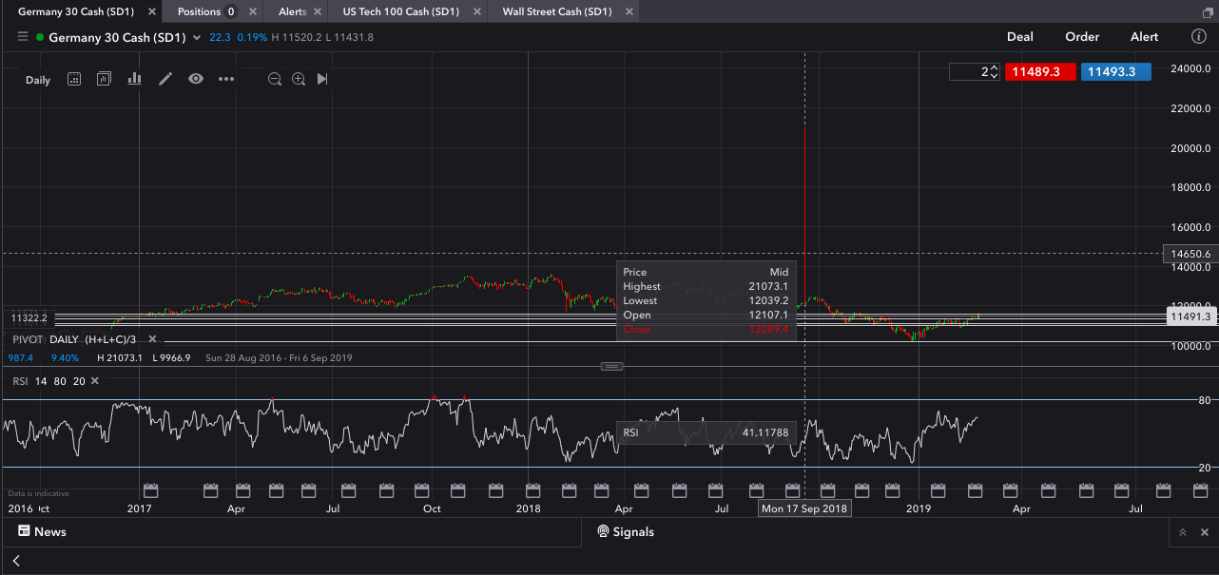Close the Alerts tab
1219x575 pixels.
(317, 11)
